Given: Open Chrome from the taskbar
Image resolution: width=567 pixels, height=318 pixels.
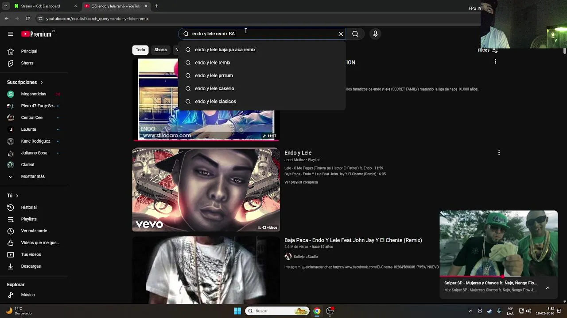Looking at the screenshot, I should click(x=317, y=311).
